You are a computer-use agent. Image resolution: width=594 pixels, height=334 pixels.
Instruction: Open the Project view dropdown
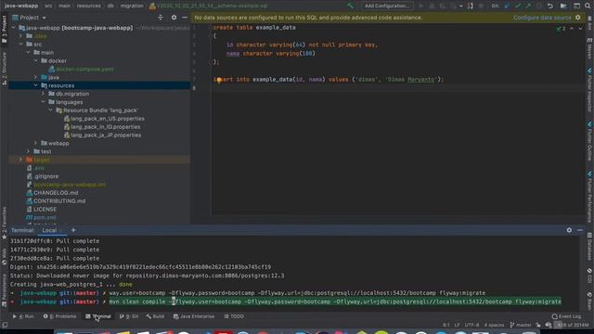(x=30, y=18)
